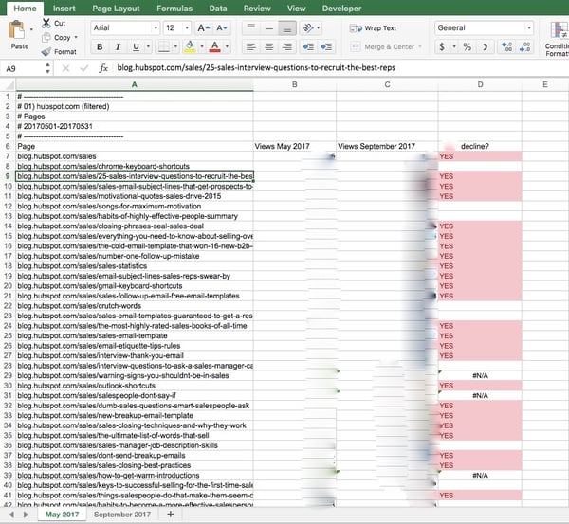Click the percent style icon
Viewport: 569px width, 524px height.
click(x=462, y=46)
